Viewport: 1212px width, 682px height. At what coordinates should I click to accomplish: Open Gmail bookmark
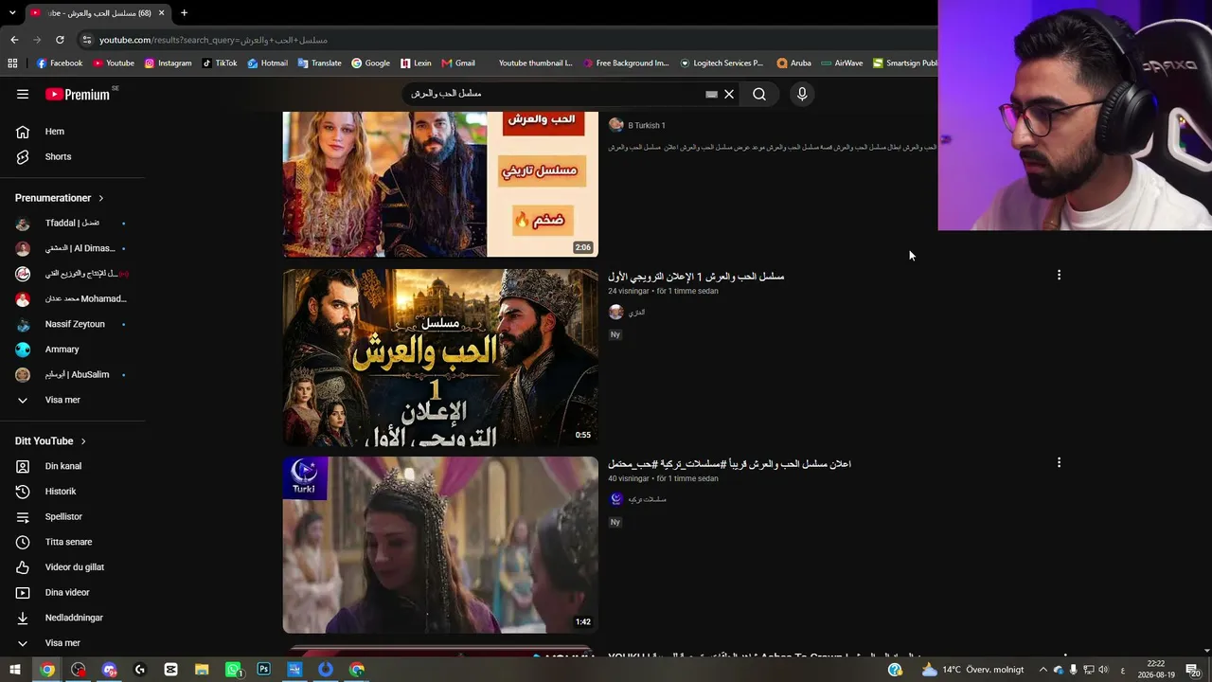(458, 63)
